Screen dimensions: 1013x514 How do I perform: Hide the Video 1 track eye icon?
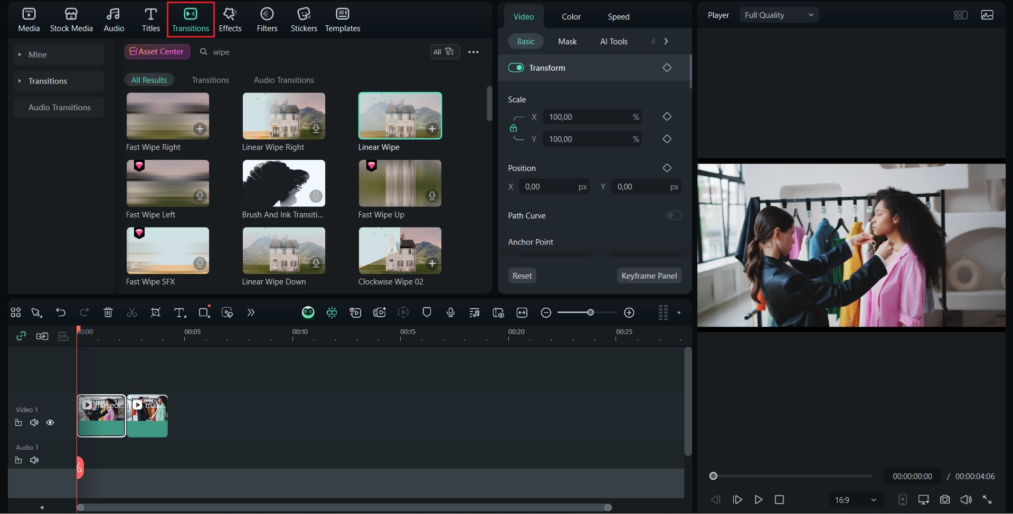(x=50, y=423)
